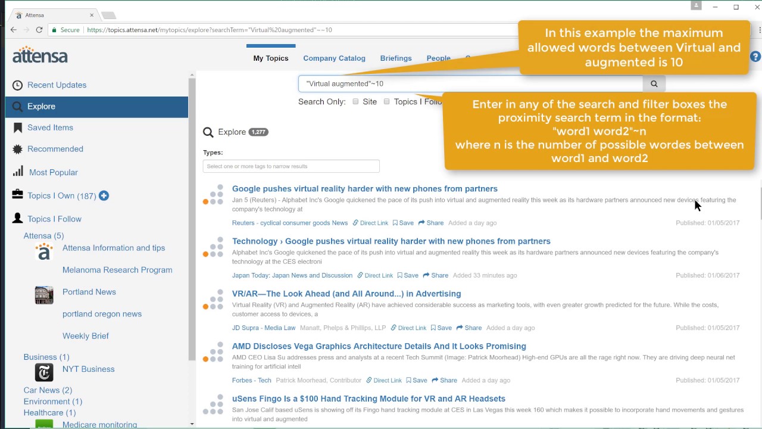The width and height of the screenshot is (762, 429).
Task: Open 'Google pushes virtual reality harder' headline
Action: pos(365,189)
